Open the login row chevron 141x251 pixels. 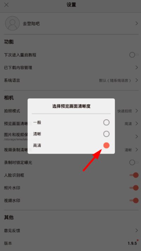136,24
